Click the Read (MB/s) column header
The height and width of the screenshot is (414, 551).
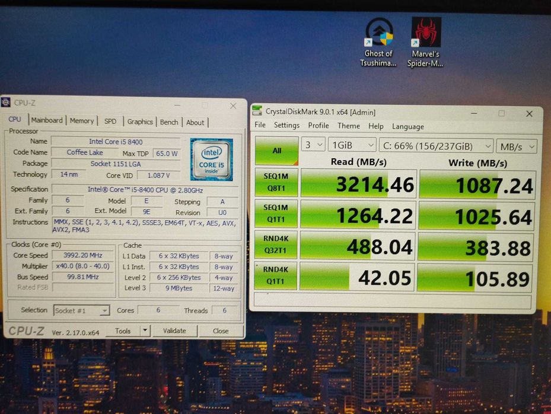coord(359,162)
